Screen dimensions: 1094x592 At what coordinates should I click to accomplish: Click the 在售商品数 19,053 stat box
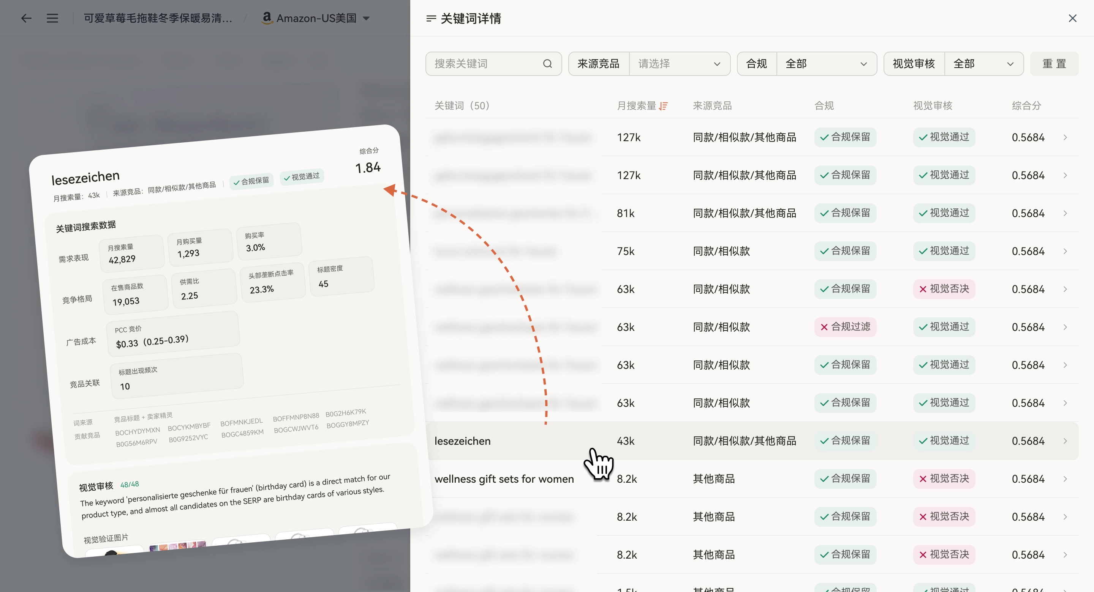point(136,295)
